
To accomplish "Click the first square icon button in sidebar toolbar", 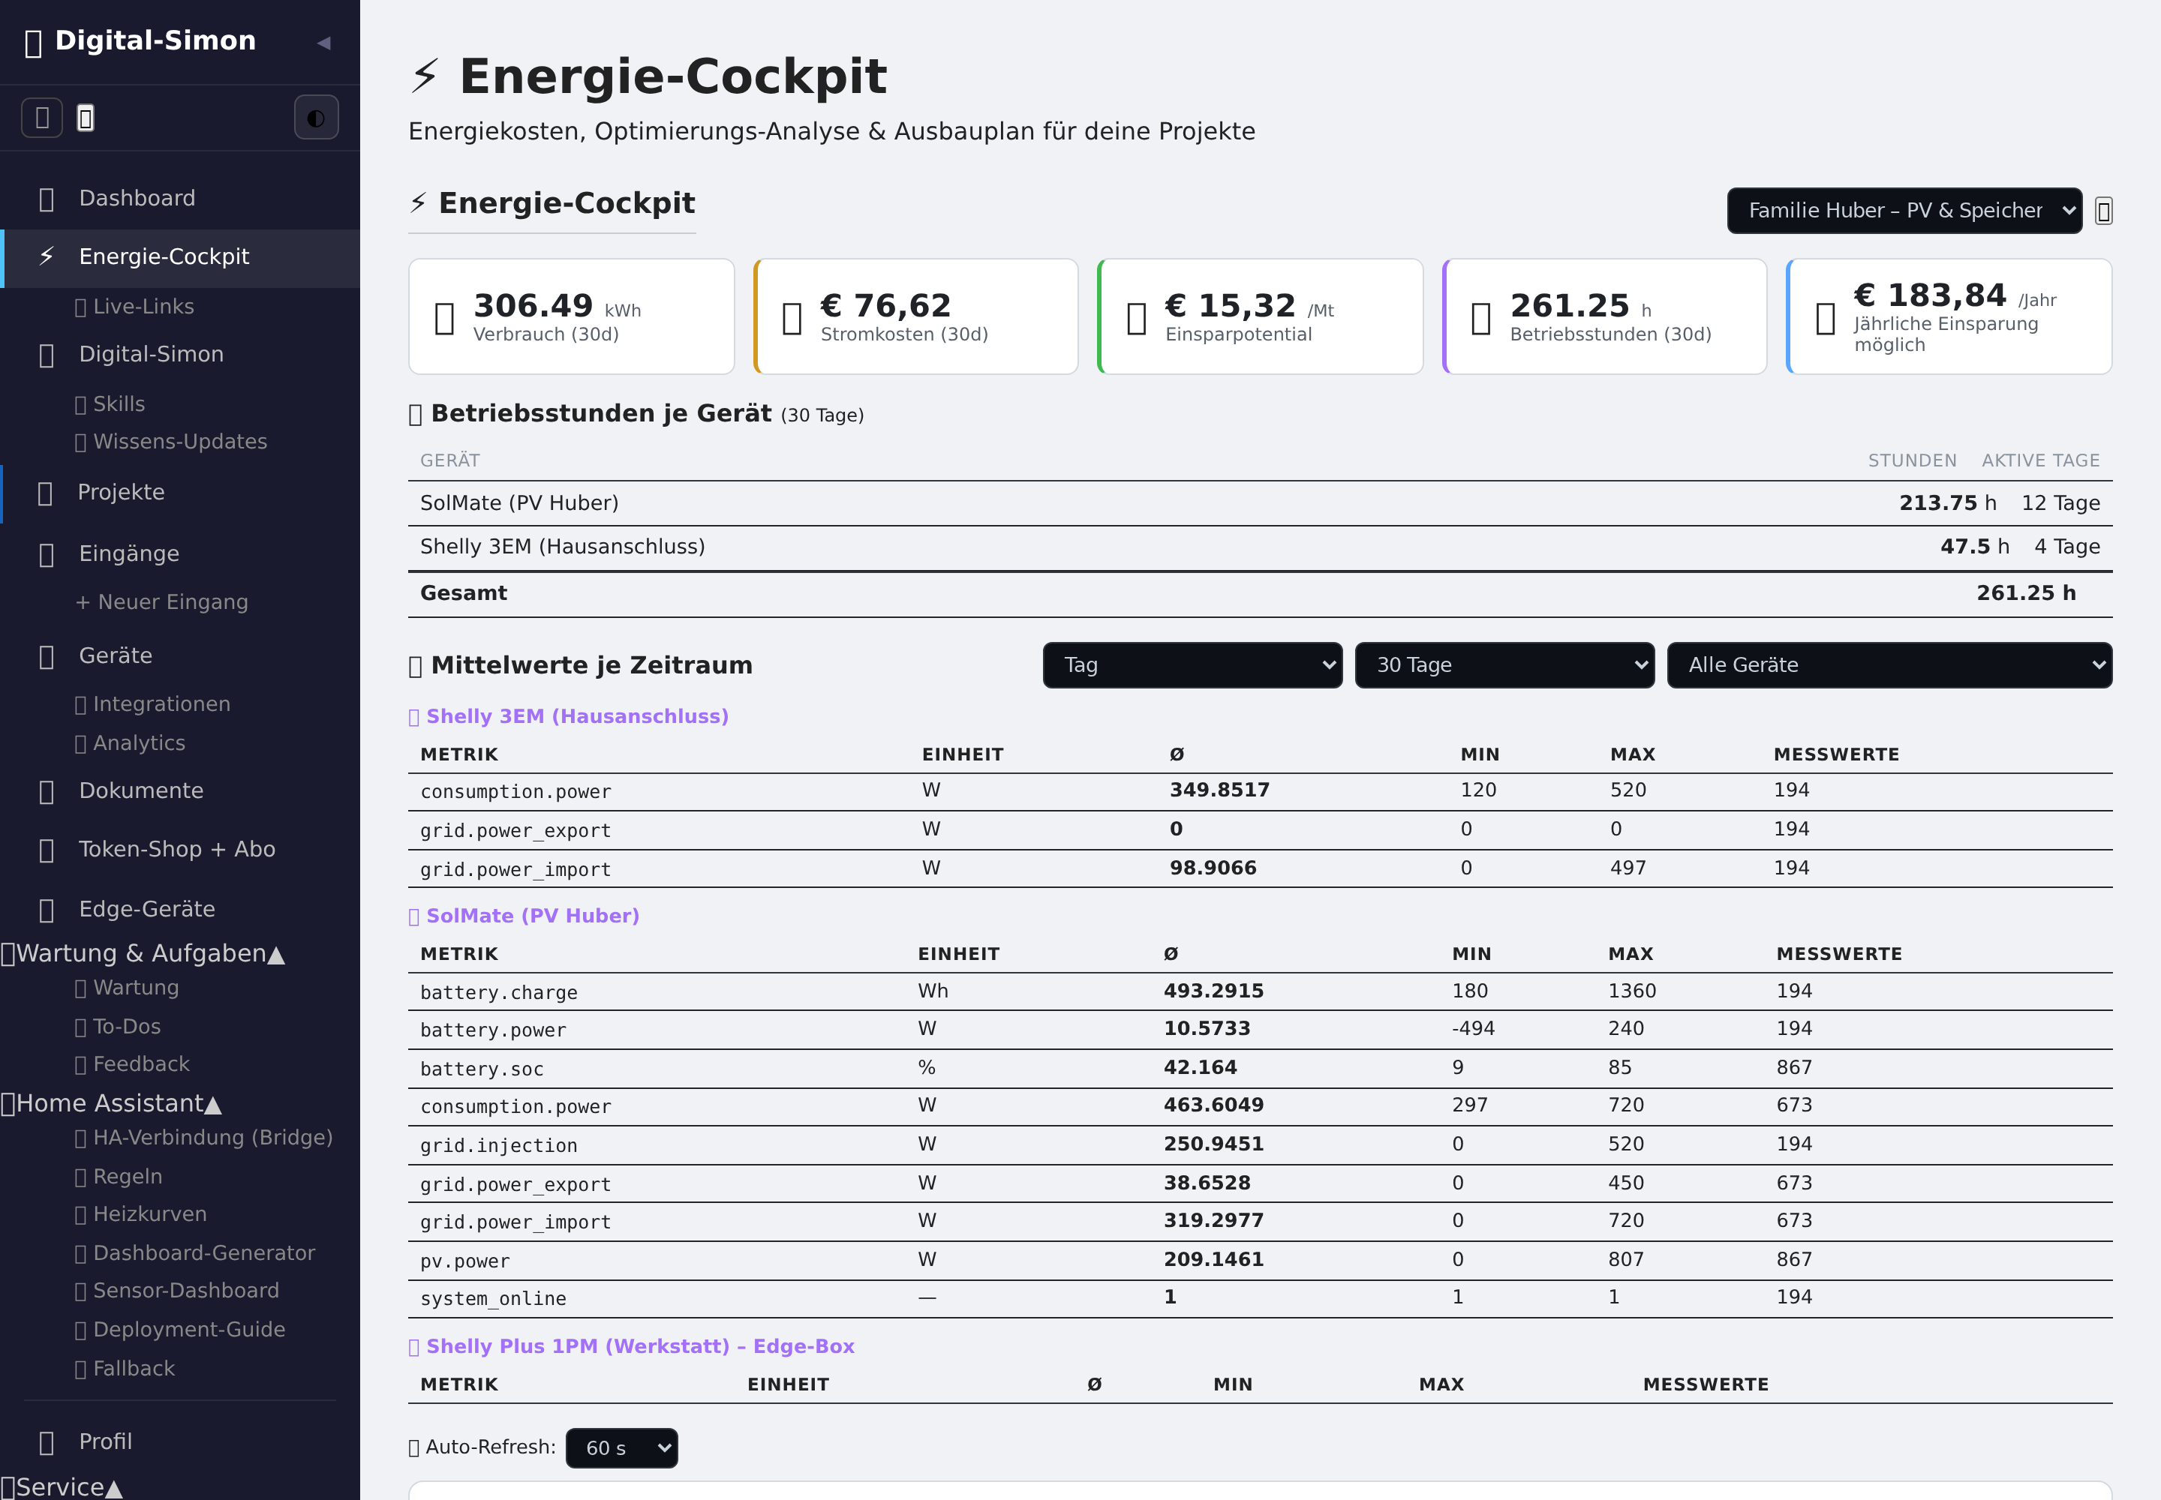I will [42, 118].
